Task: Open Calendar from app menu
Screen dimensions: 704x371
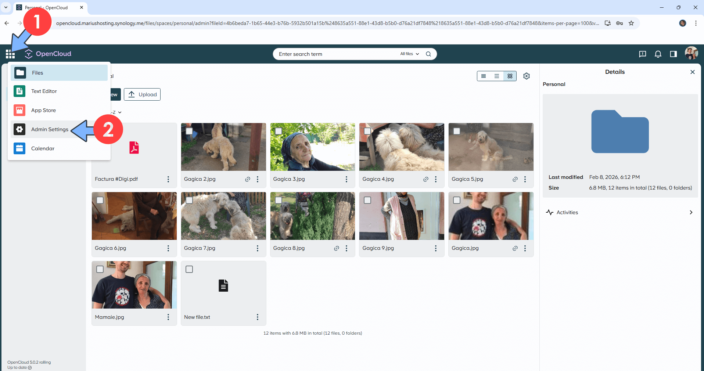Action: pos(43,148)
